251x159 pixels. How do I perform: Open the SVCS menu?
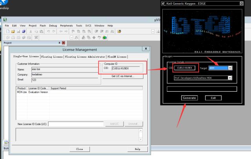tap(88, 25)
